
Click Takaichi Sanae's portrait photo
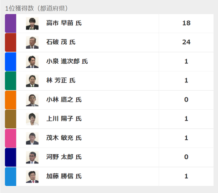32,24
